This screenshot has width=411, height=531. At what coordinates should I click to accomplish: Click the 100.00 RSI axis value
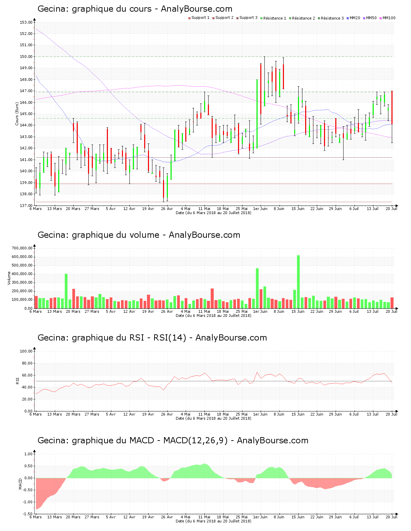pos(26,351)
